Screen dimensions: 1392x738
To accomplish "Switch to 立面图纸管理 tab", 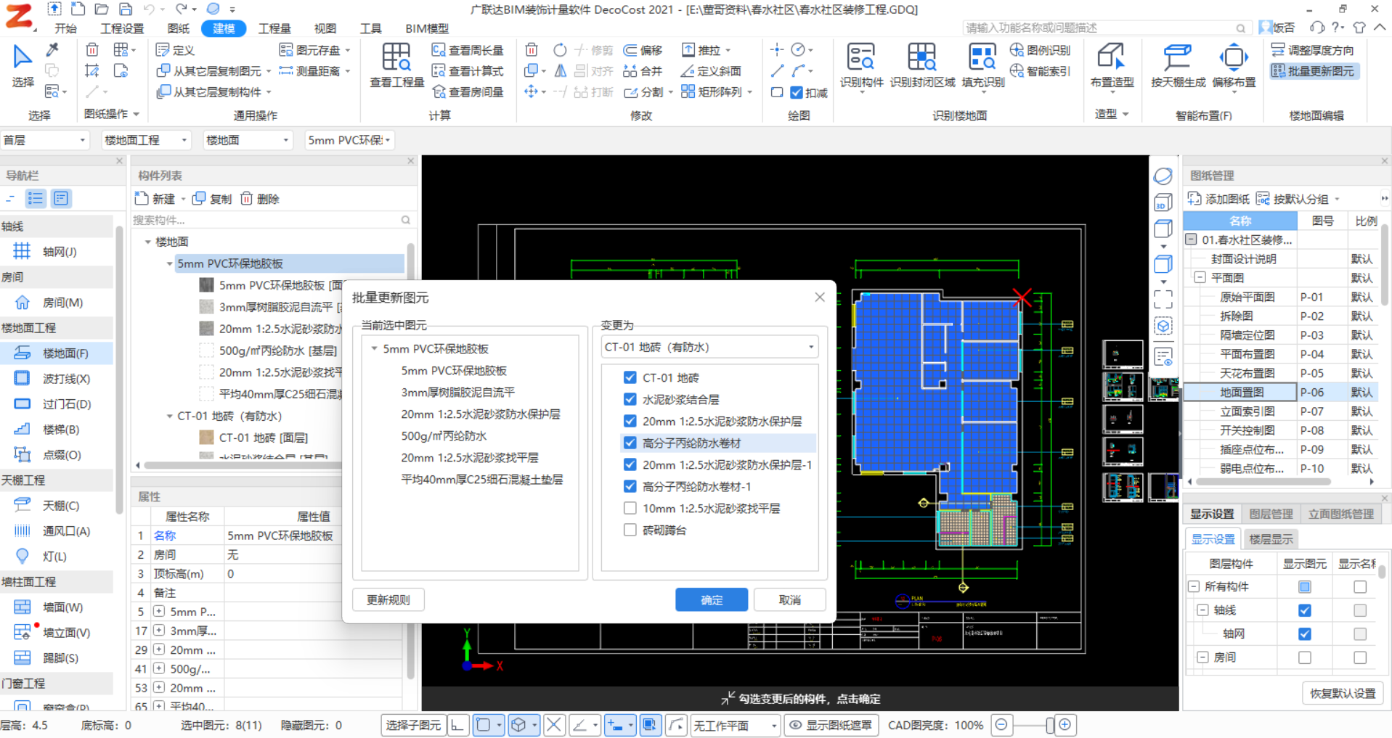I will (x=1341, y=514).
